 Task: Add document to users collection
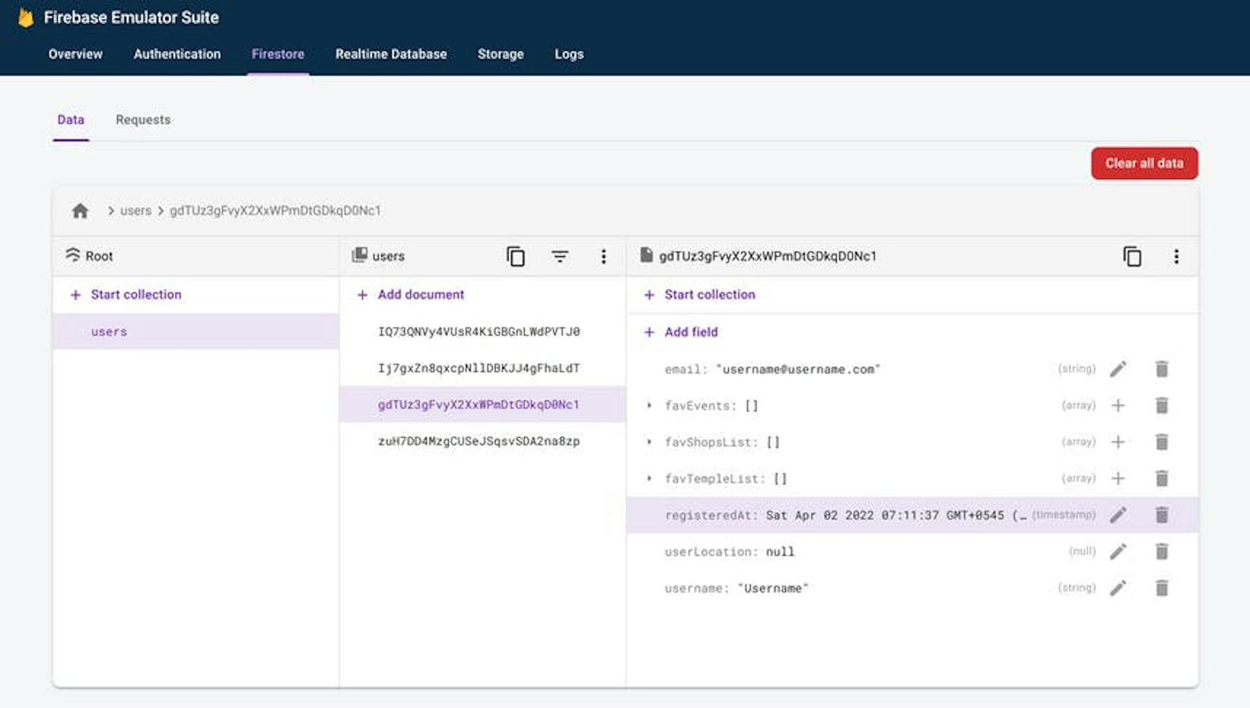point(411,295)
